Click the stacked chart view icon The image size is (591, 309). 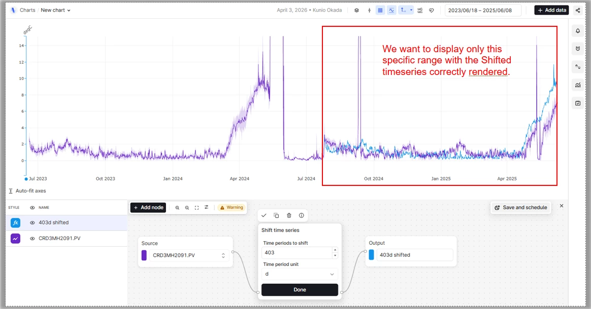(420, 11)
